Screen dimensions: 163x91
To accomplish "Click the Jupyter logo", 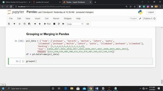I will pyautogui.click(x=16, y=12).
